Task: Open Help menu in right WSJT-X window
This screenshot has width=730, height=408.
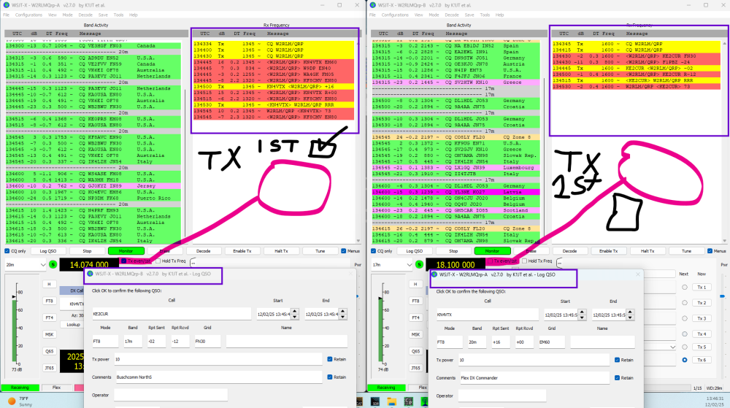Action: (x=499, y=15)
